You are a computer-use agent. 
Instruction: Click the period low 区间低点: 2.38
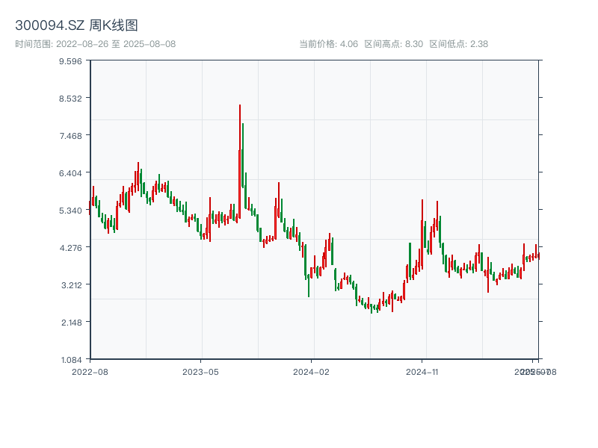(459, 44)
